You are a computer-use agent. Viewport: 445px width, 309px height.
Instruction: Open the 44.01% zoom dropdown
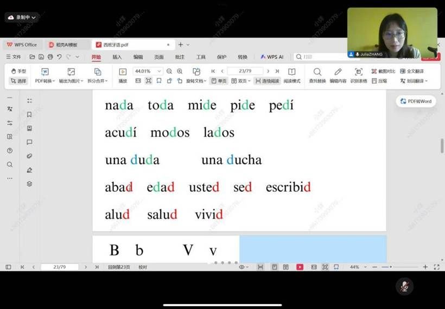click(x=159, y=71)
